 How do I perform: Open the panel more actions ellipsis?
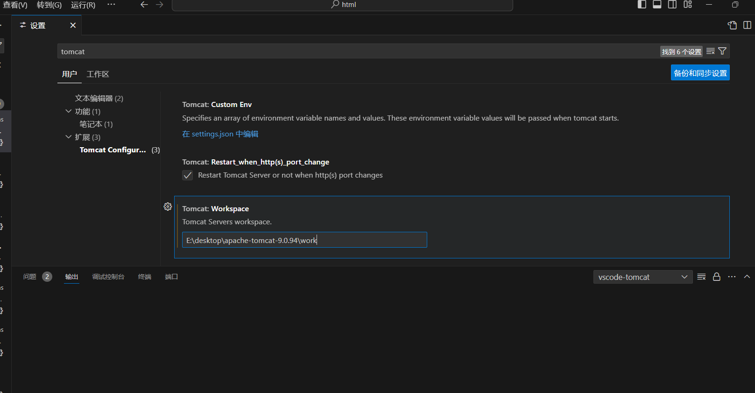[732, 277]
